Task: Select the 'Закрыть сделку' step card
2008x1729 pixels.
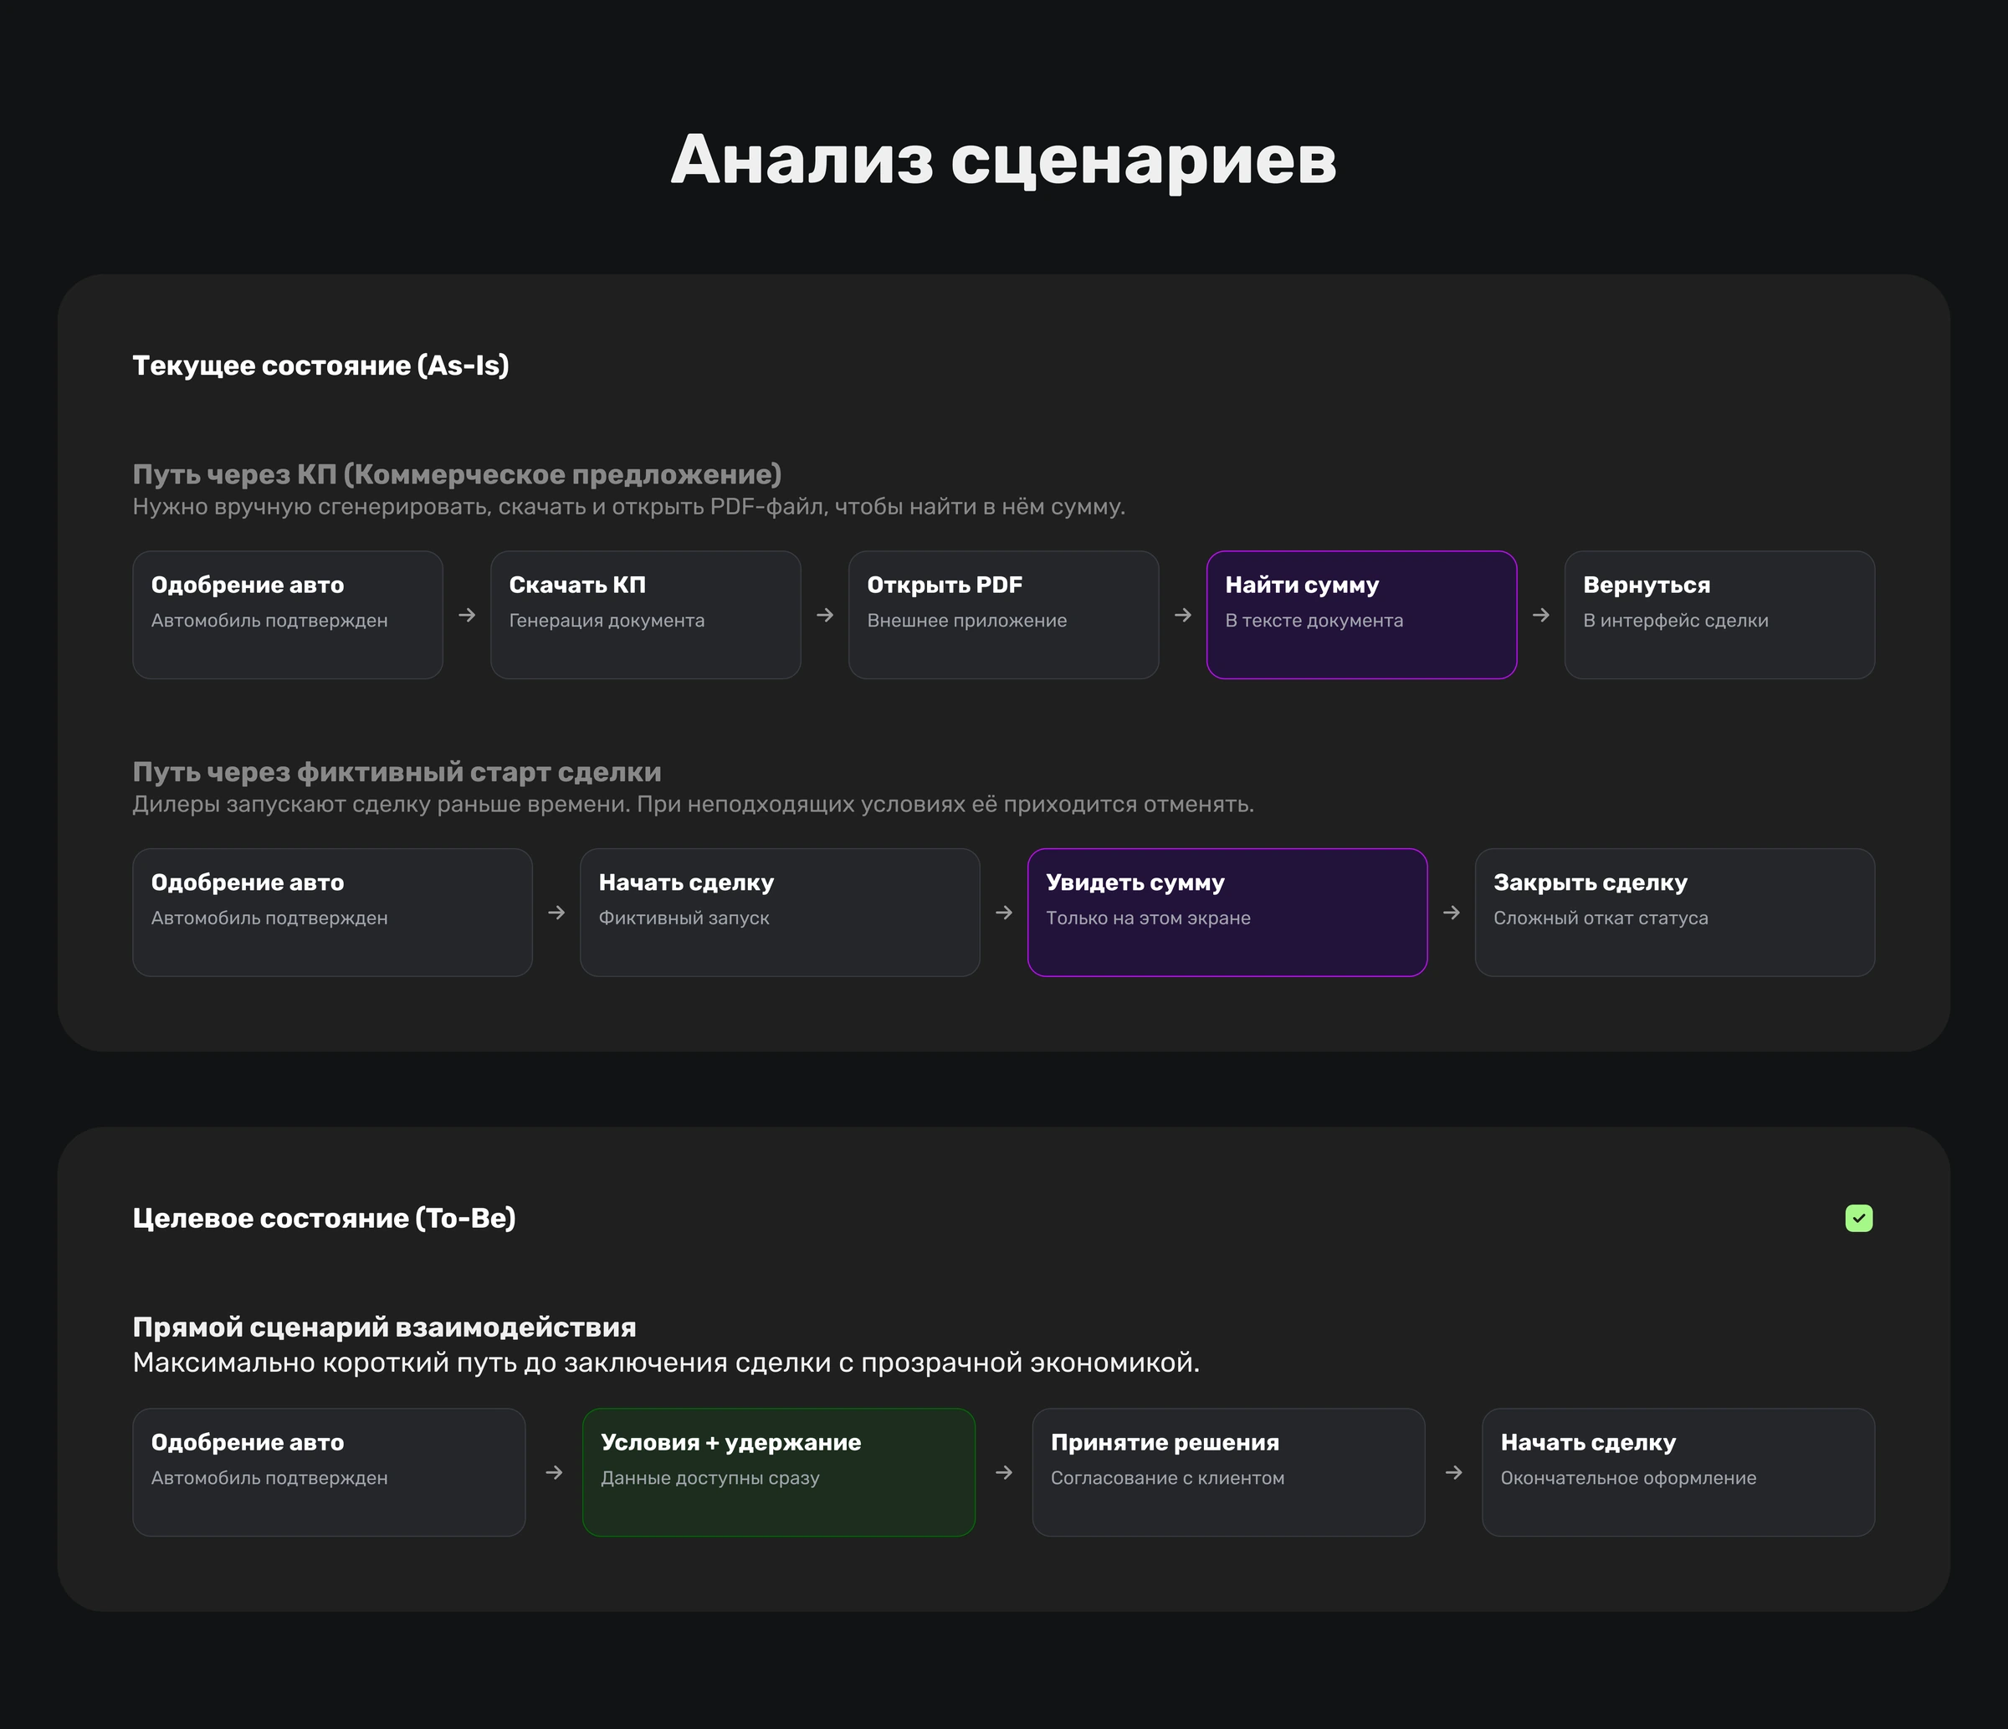Action: point(1675,913)
